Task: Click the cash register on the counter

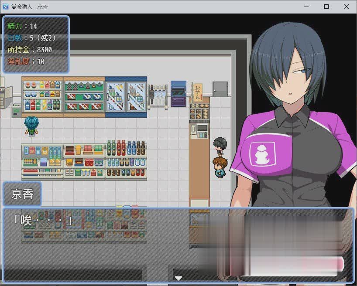Action: (202, 131)
